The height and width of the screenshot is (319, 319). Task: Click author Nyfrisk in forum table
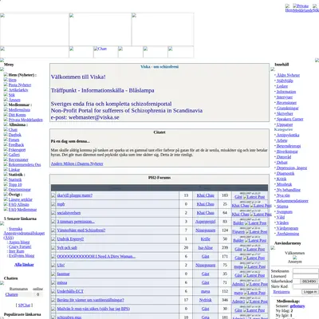tap(205, 300)
